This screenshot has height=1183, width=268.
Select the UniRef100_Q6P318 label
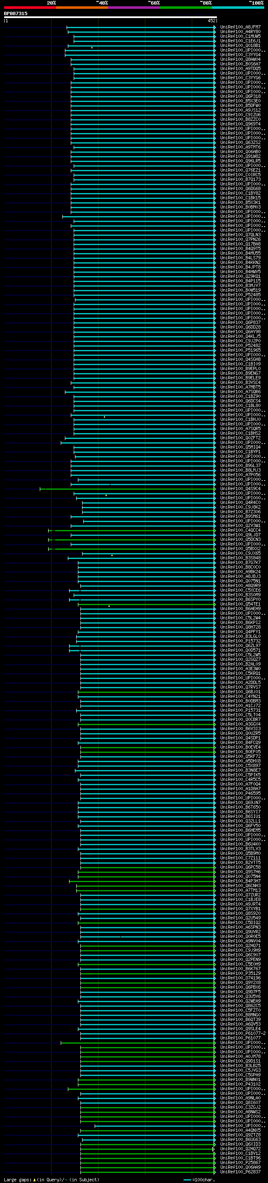click(x=240, y=97)
